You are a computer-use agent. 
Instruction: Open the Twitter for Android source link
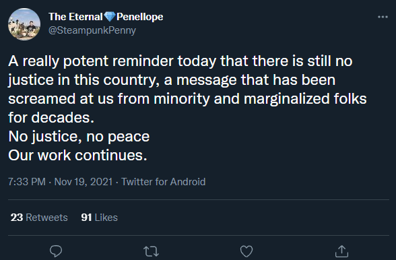164,182
